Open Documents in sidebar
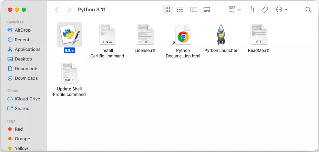Image resolution: width=319 pixels, height=152 pixels. coord(24,68)
